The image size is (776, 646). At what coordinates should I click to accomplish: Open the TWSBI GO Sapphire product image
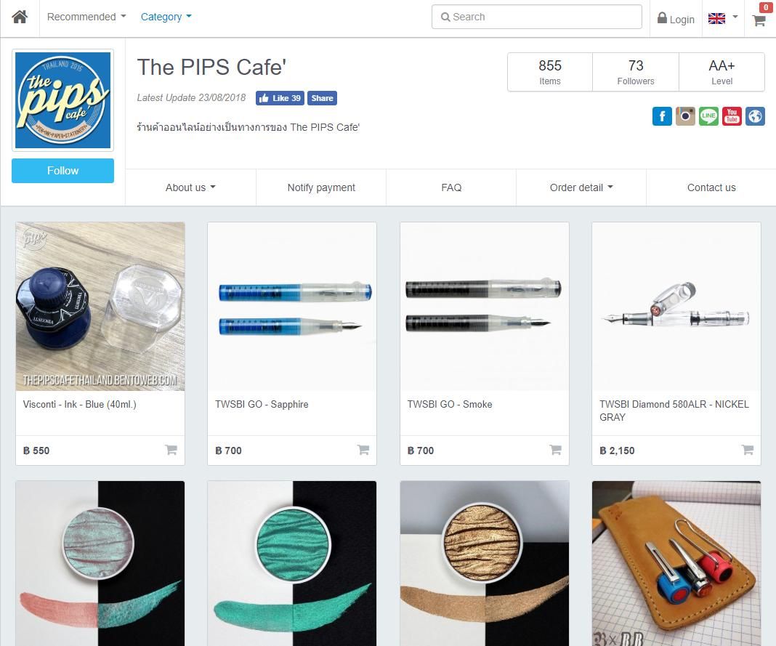point(292,307)
